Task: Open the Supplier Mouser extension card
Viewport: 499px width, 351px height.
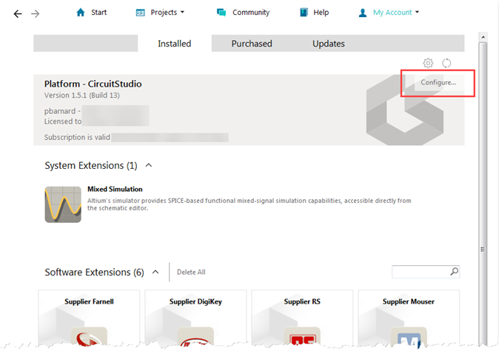Action: pos(409,317)
